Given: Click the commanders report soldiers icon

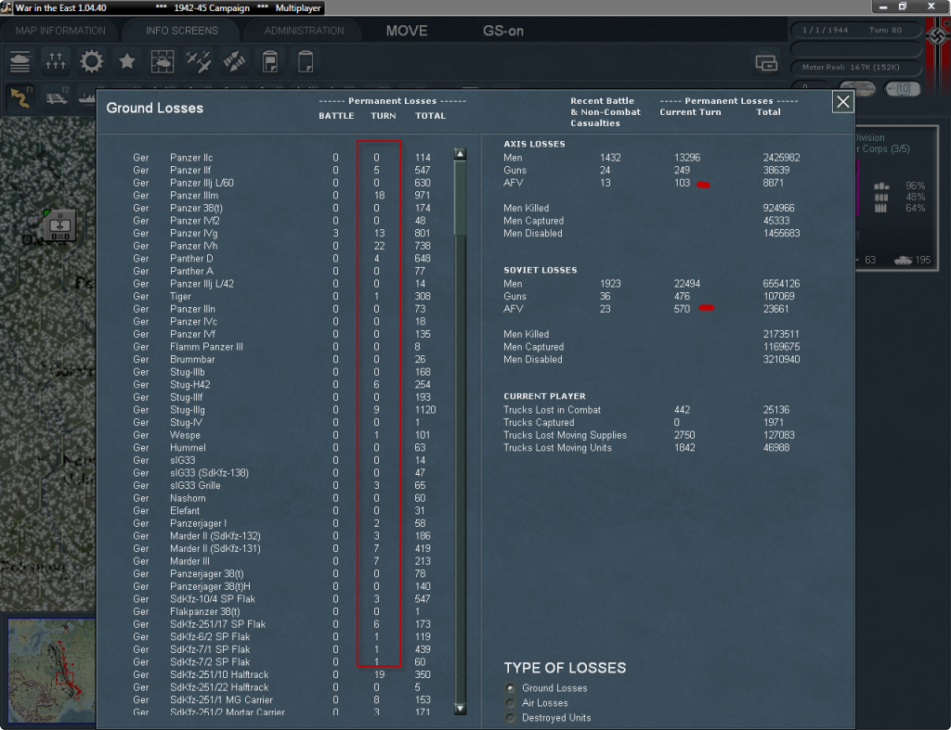Looking at the screenshot, I should pos(55,61).
